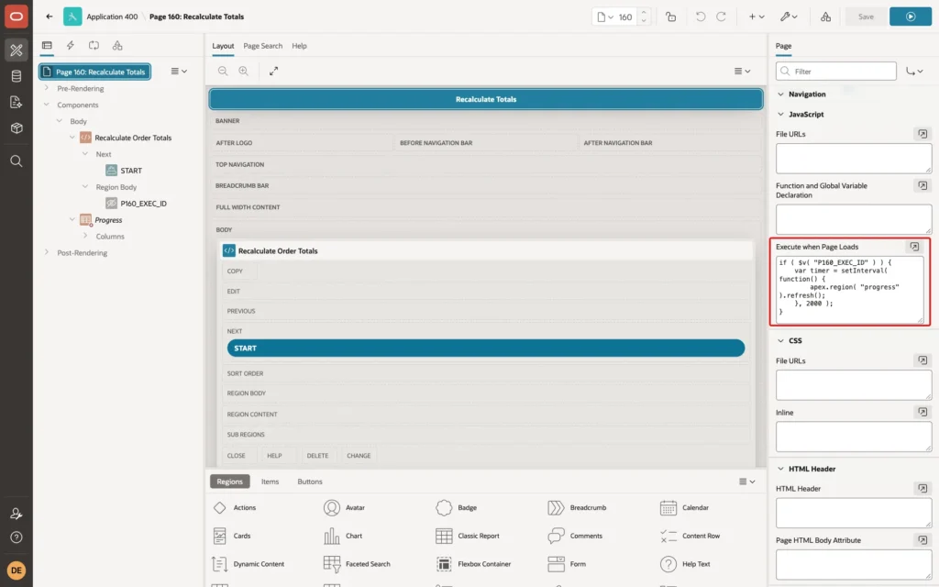
Task: Open the page selector dropdown
Action: coord(605,17)
